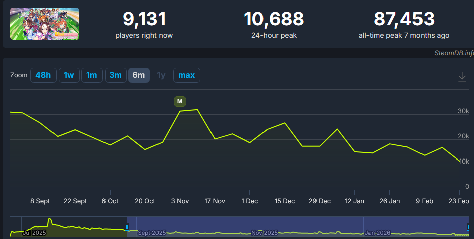474x239 pixels.
Task: Select the active 6m zoom button
Action: 139,75
